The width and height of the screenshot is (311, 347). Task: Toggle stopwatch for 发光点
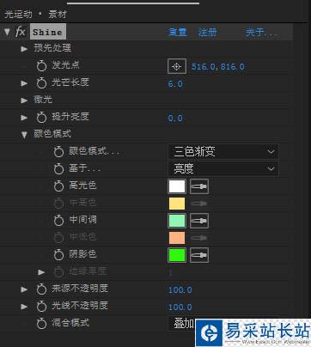41,66
